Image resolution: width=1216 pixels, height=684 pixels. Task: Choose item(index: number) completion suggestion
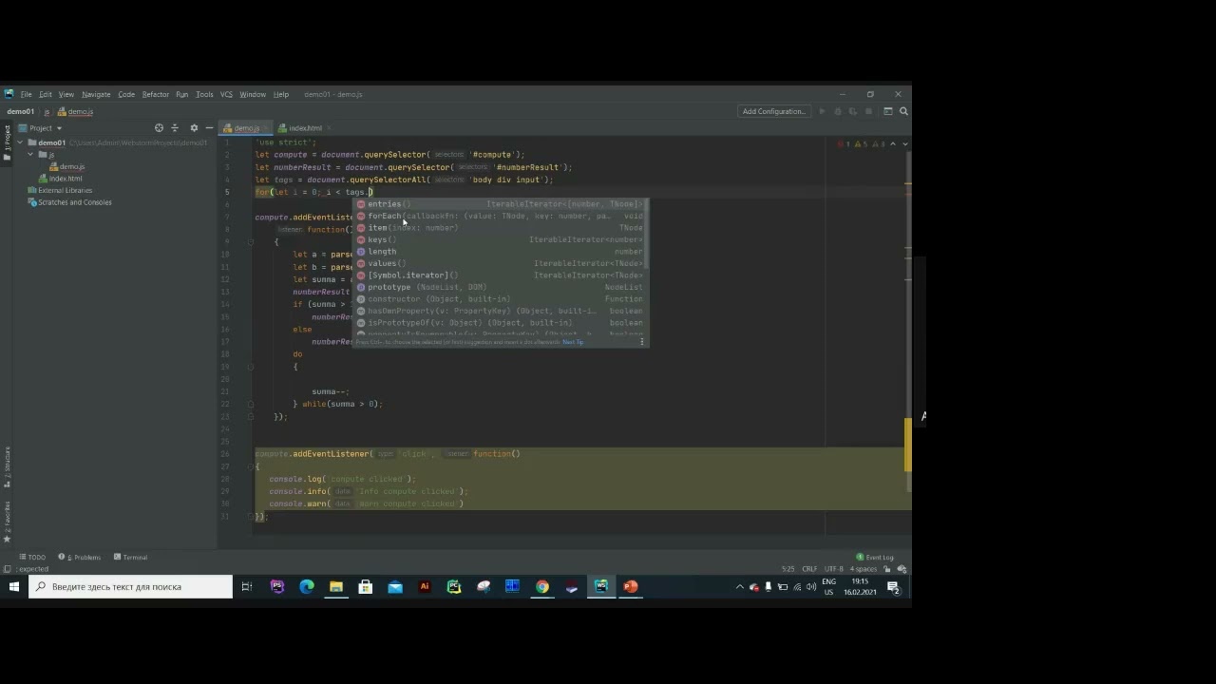(501, 228)
